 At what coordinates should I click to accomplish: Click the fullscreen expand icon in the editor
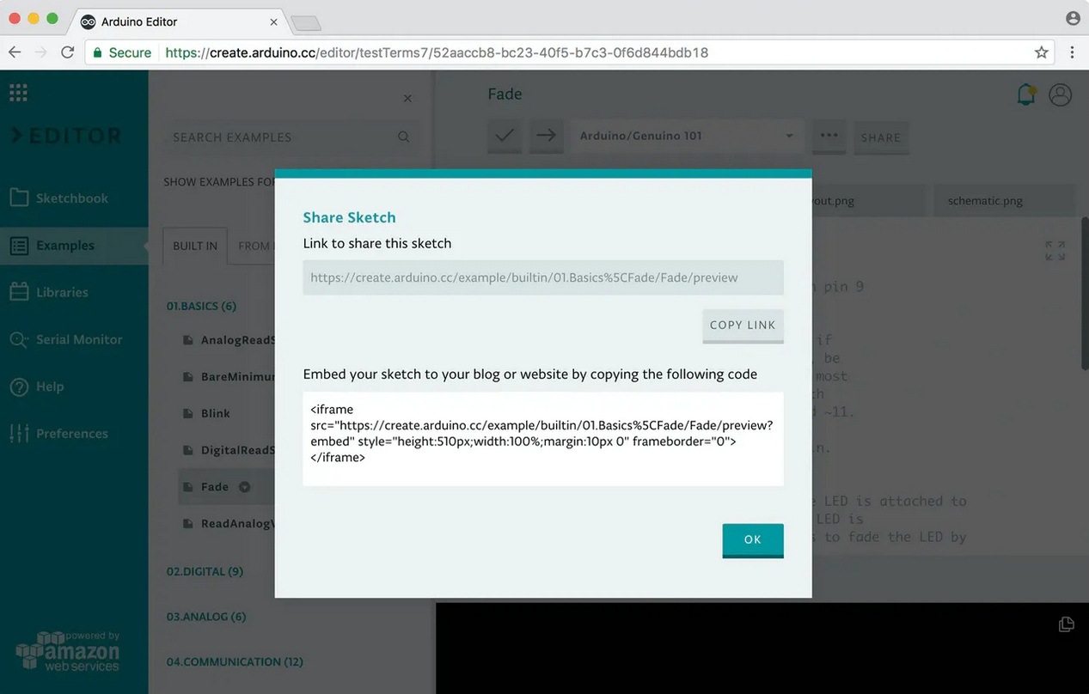point(1055,251)
